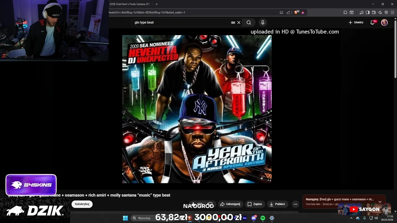This screenshot has height=223, width=397.
Task: Click the system tray network icon
Action: [371, 218]
